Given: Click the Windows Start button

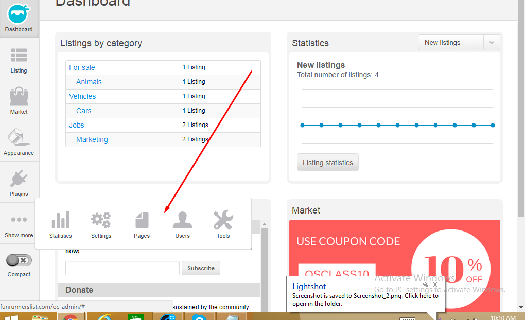Looking at the screenshot, I should [11, 317].
